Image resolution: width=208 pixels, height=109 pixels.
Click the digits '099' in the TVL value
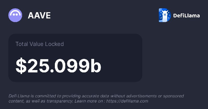[x=72, y=66]
